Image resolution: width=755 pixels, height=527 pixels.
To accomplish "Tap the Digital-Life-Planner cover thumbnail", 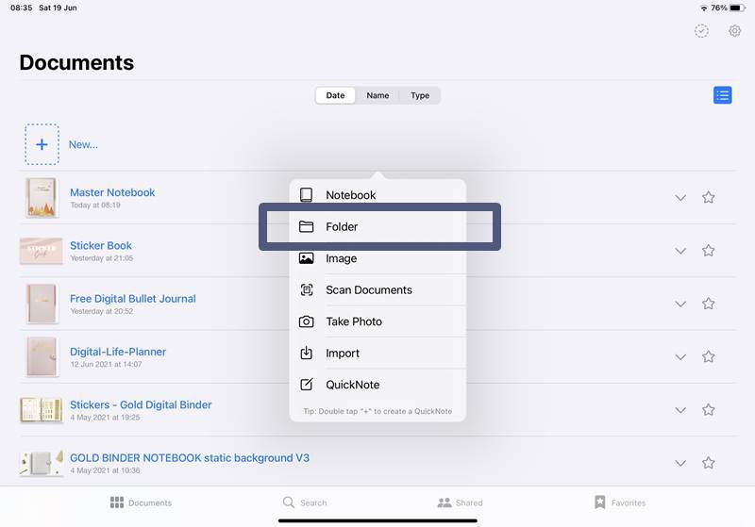I will (x=42, y=356).
